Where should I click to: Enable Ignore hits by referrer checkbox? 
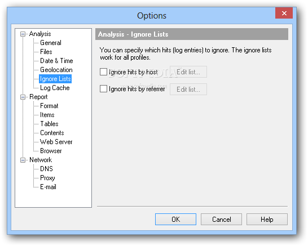click(103, 89)
